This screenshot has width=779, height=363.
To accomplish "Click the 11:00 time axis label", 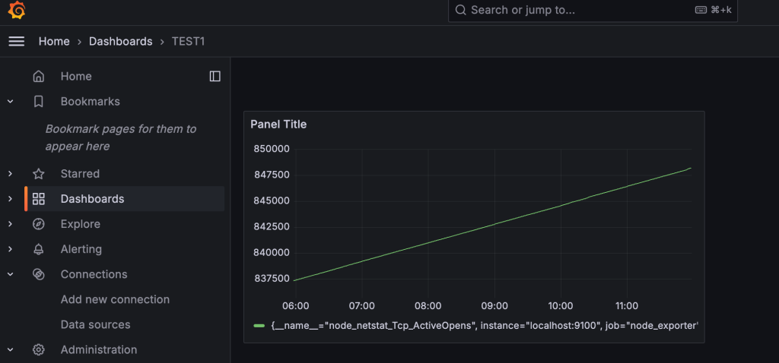I will point(627,305).
